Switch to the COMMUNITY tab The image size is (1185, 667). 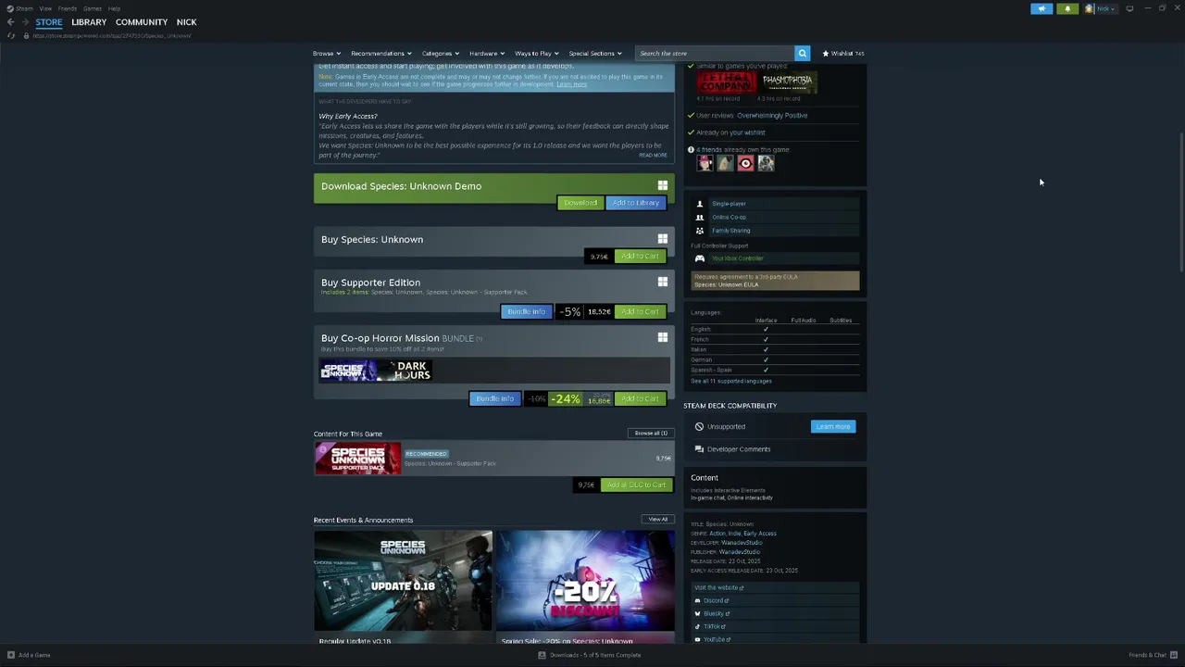point(142,22)
